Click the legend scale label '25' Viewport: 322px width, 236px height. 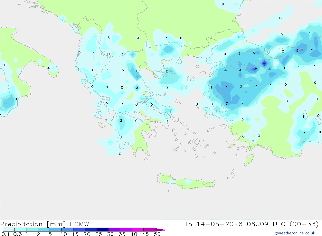(x=99, y=234)
